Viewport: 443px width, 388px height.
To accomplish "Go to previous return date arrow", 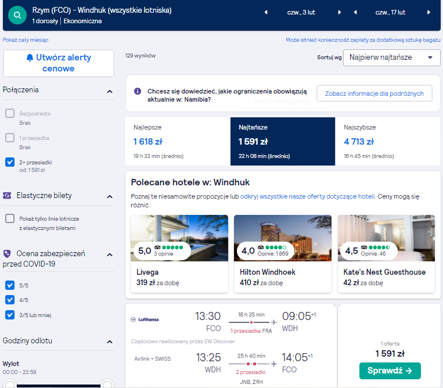I will point(355,12).
